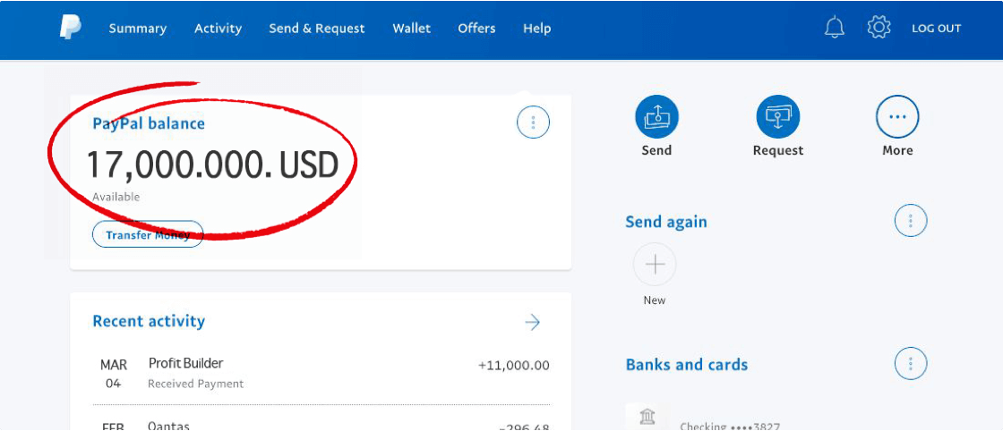This screenshot has width=1003, height=431.
Task: Click the 17,000.000. USD balance amount
Action: pos(212,165)
